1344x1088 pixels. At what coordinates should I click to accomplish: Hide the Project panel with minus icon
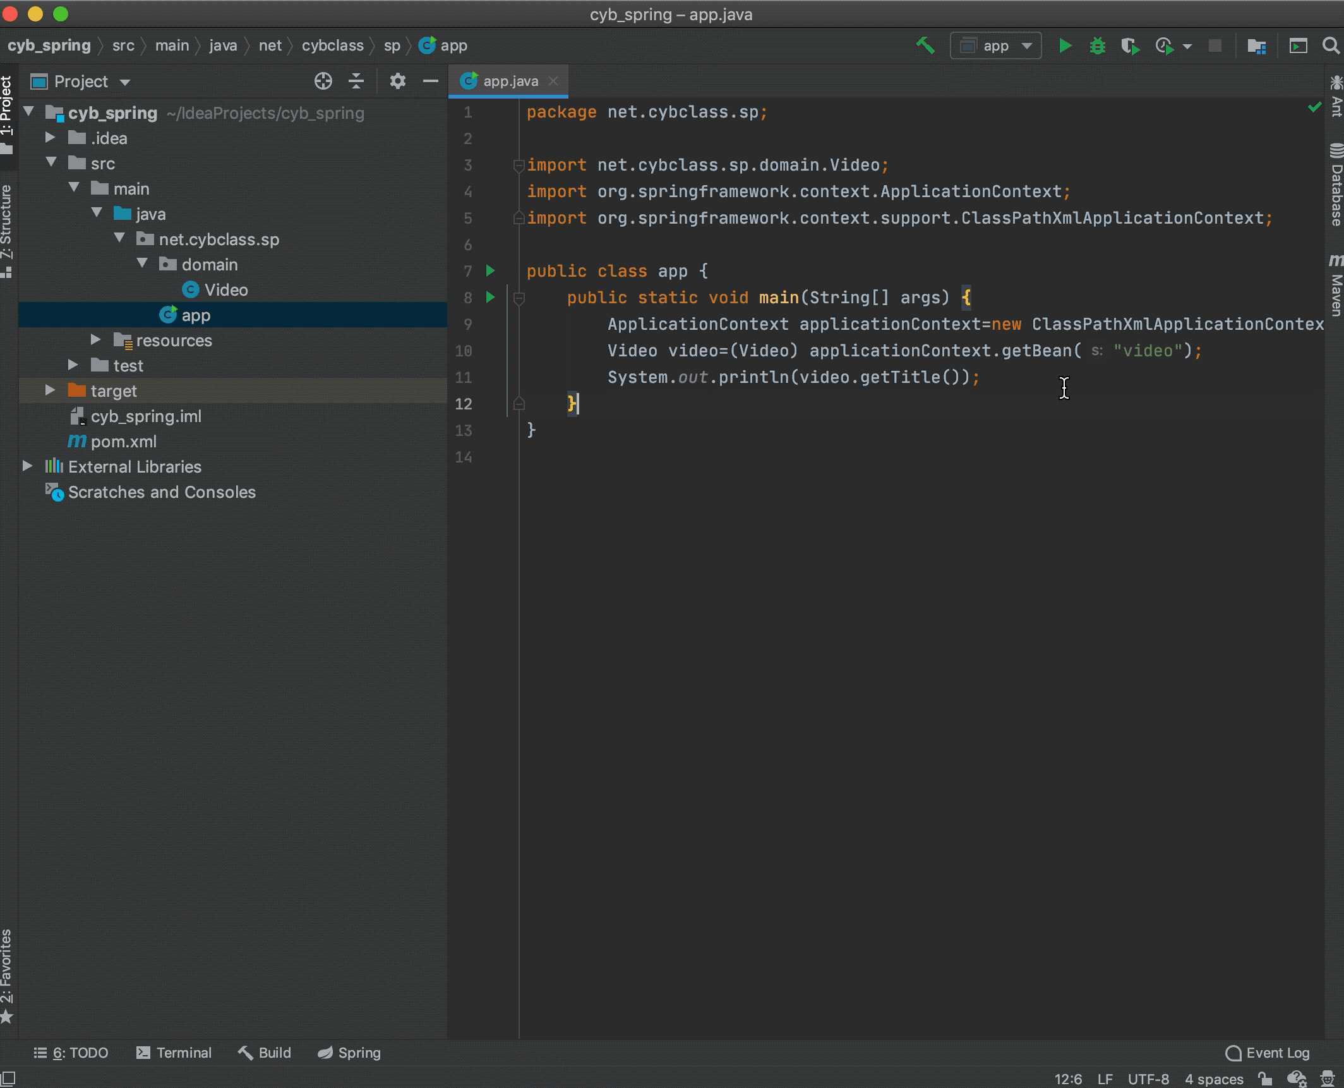coord(430,81)
